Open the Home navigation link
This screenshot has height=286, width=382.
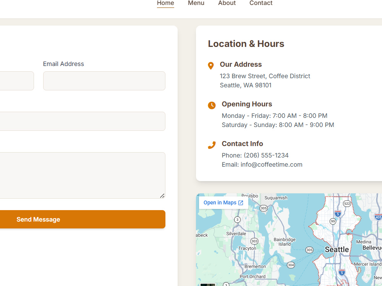click(165, 3)
